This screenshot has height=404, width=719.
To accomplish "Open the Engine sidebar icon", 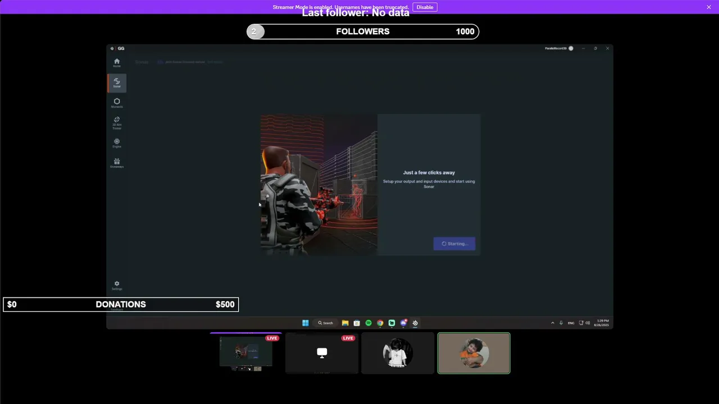I will [x=117, y=143].
